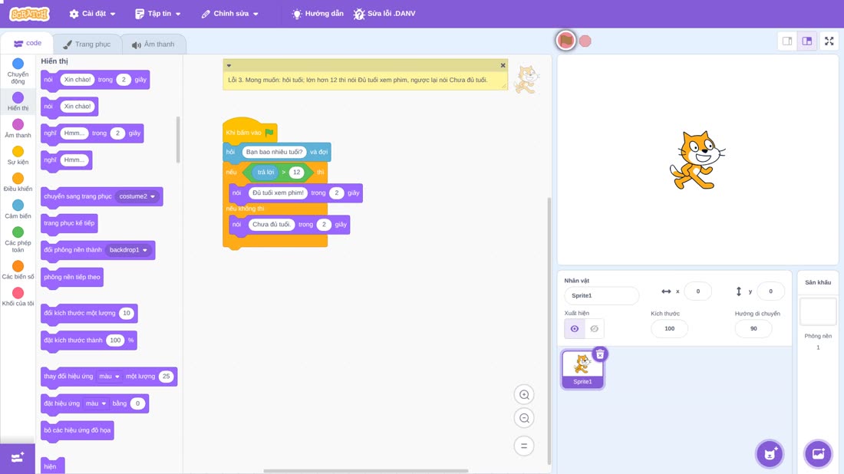Click the green flag to run
The height and width of the screenshot is (474, 844).
point(565,41)
